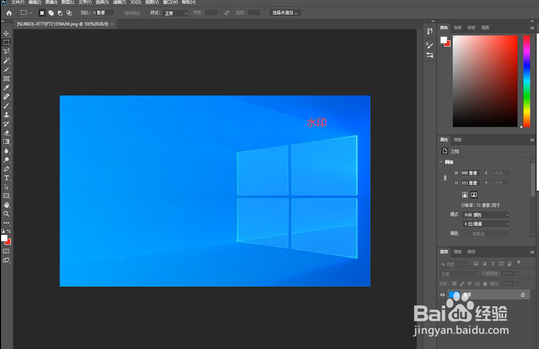Select the Blur tool
Screen dimensions: 539x349
[6, 151]
